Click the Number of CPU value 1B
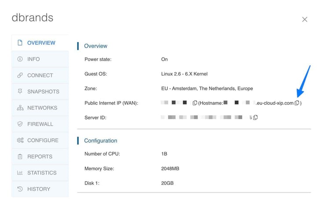The height and width of the screenshot is (213, 324). [164, 154]
